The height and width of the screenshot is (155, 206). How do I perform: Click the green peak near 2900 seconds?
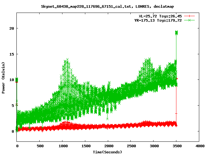point(149,59)
